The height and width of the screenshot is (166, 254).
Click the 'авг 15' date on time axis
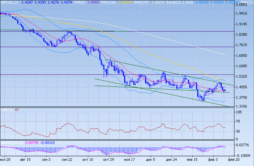pos(26,160)
